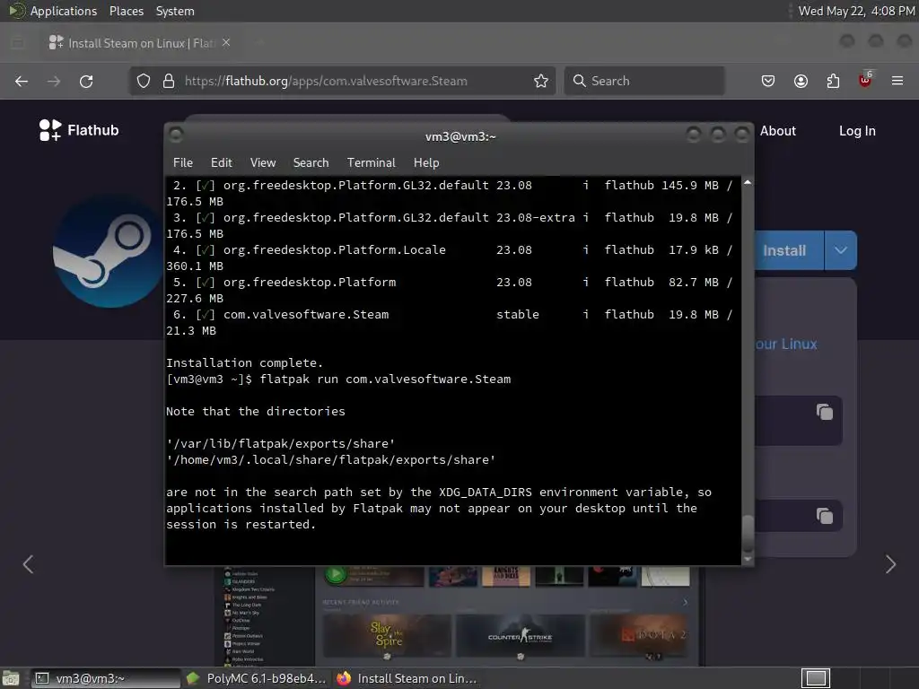This screenshot has width=919, height=689.
Task: Click the terminal scrollbar down arrow
Action: (x=748, y=559)
